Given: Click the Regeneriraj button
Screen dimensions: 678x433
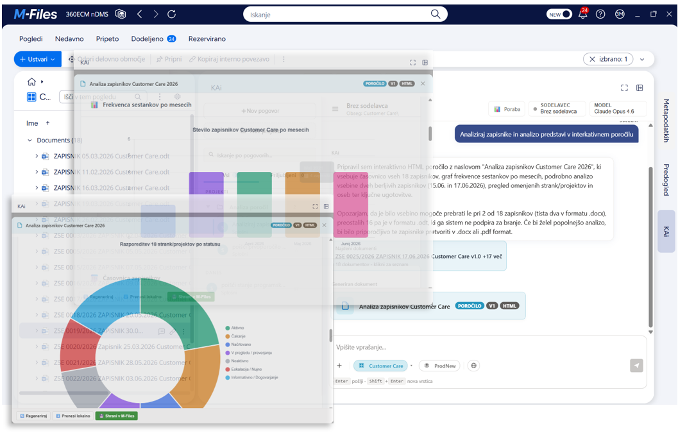Looking at the screenshot, I should 33,416.
